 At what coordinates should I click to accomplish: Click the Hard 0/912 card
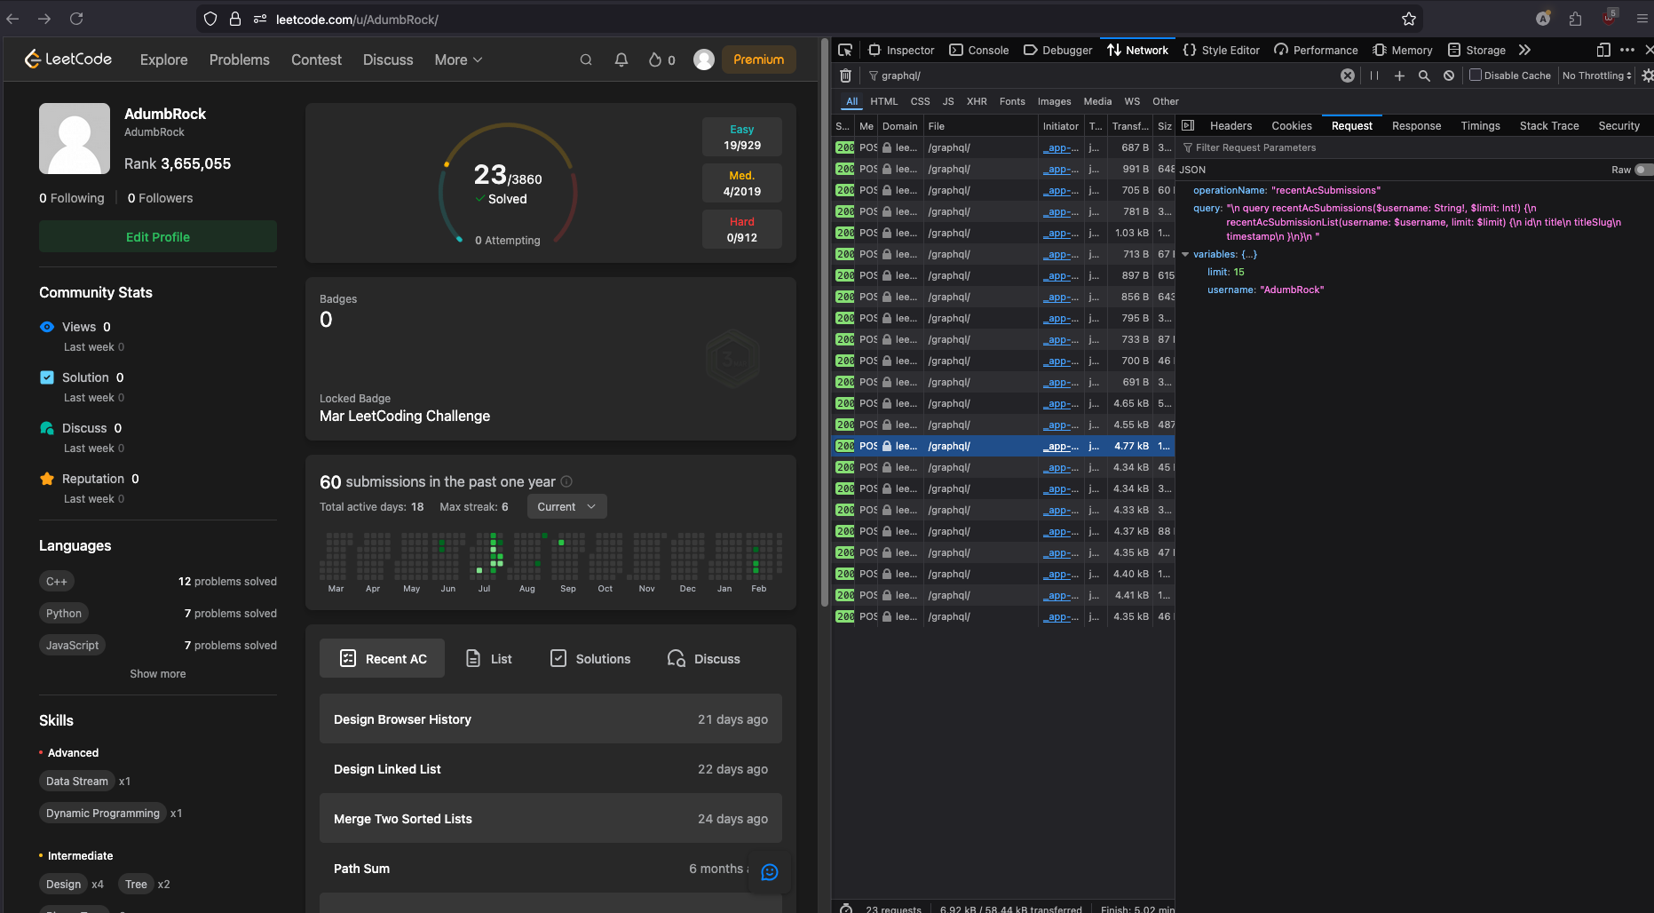[x=742, y=229]
